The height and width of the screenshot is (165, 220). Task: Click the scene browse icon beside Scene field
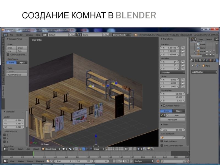pyautogui.click(x=79, y=35)
